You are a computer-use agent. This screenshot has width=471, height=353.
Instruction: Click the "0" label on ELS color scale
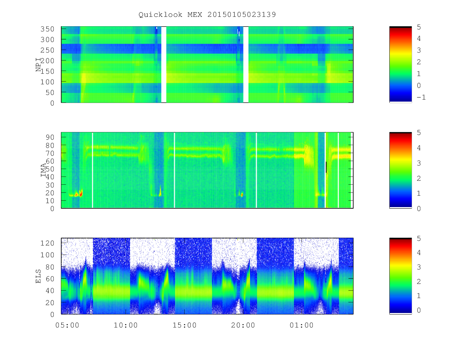click(419, 310)
